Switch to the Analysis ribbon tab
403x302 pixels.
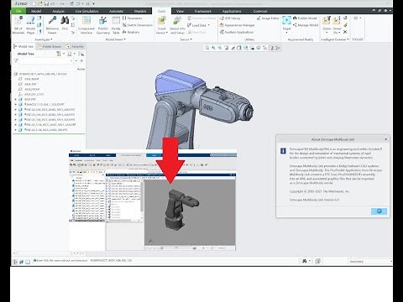[x=58, y=11]
